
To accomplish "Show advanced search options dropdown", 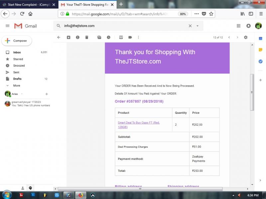I will 198,26.
